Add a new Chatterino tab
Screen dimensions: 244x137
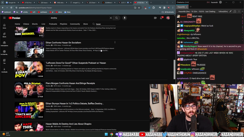(x=191, y=7)
